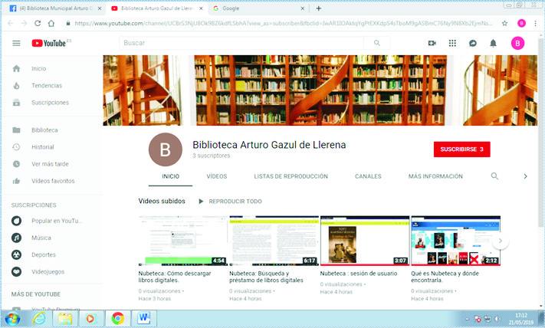Viewport: 545px width, 328px height.
Task: Click the YouTube logo
Action: point(50,44)
